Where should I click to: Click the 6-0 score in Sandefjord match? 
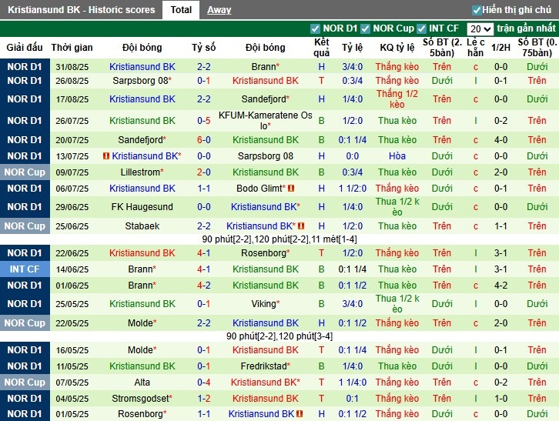tap(204, 140)
